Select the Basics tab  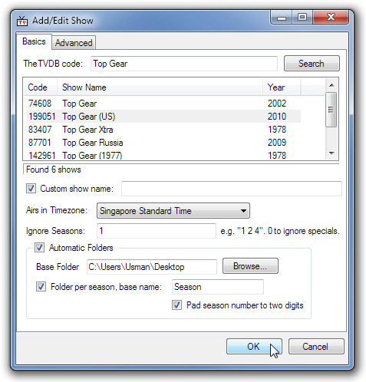coord(34,41)
